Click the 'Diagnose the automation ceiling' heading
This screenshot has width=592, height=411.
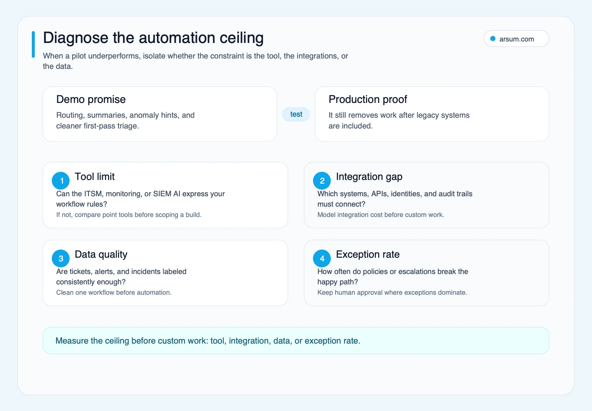point(153,38)
